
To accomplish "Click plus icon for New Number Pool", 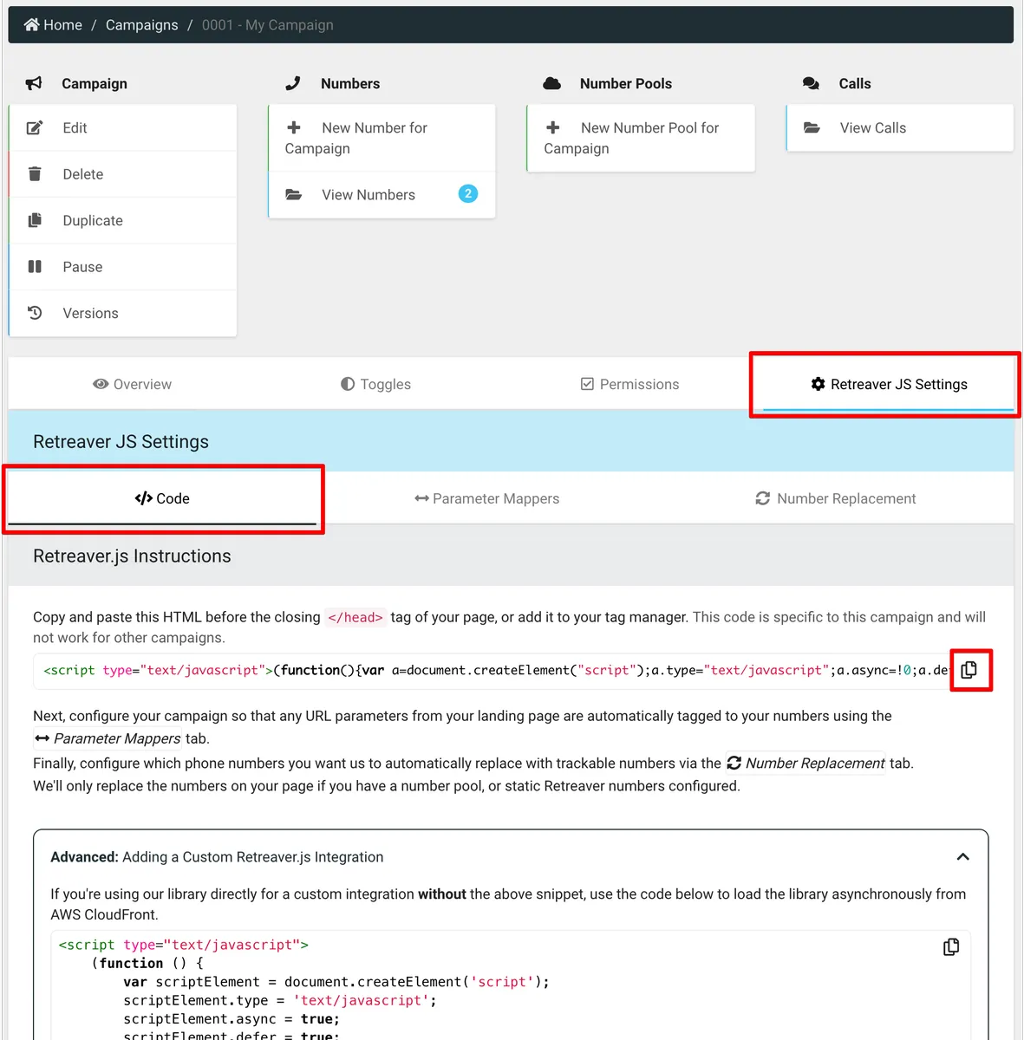I will 553,127.
